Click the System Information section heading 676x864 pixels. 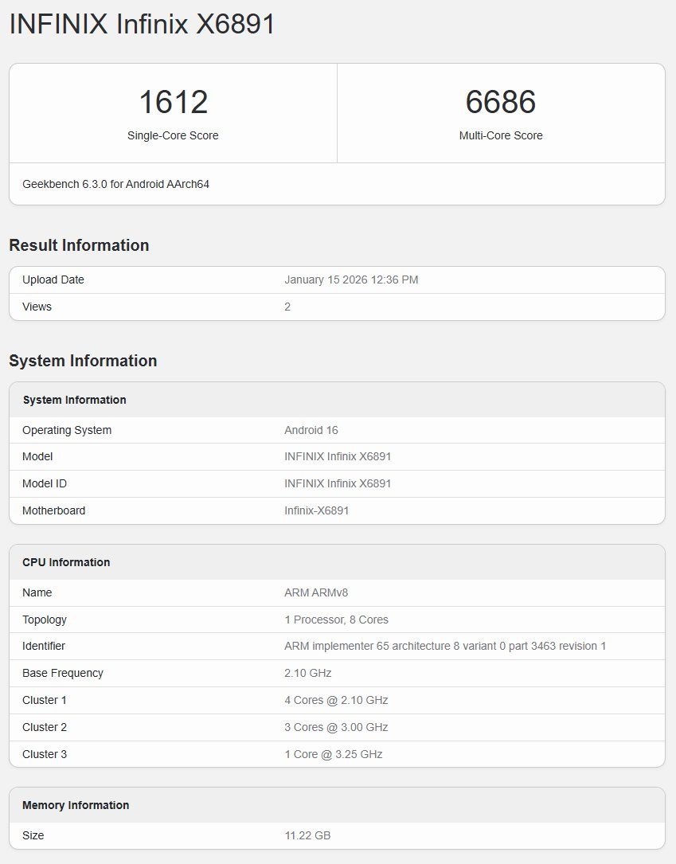[82, 361]
